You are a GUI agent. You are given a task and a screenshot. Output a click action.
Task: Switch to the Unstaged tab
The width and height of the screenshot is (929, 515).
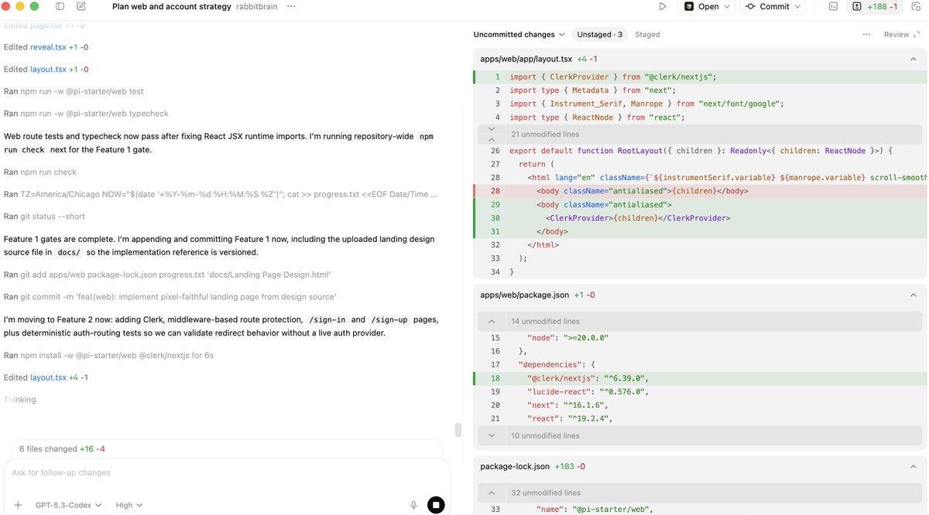(x=600, y=34)
